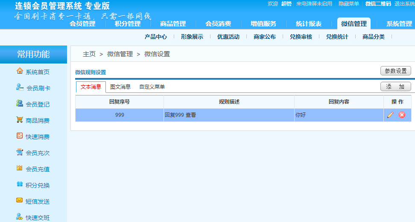Click the chart icon for 快速消费
Viewport: 415px width, 222px height.
[x=20, y=136]
